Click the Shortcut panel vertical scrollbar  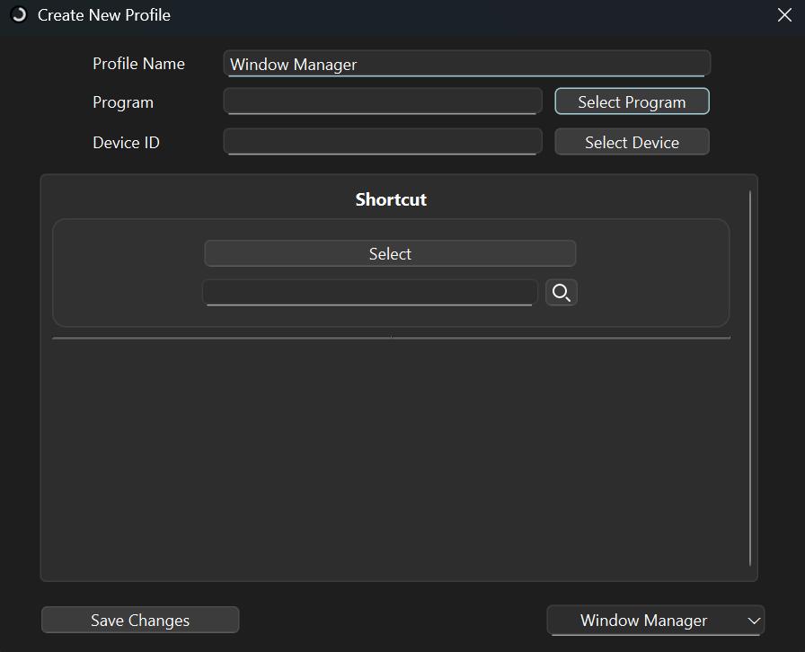750,377
